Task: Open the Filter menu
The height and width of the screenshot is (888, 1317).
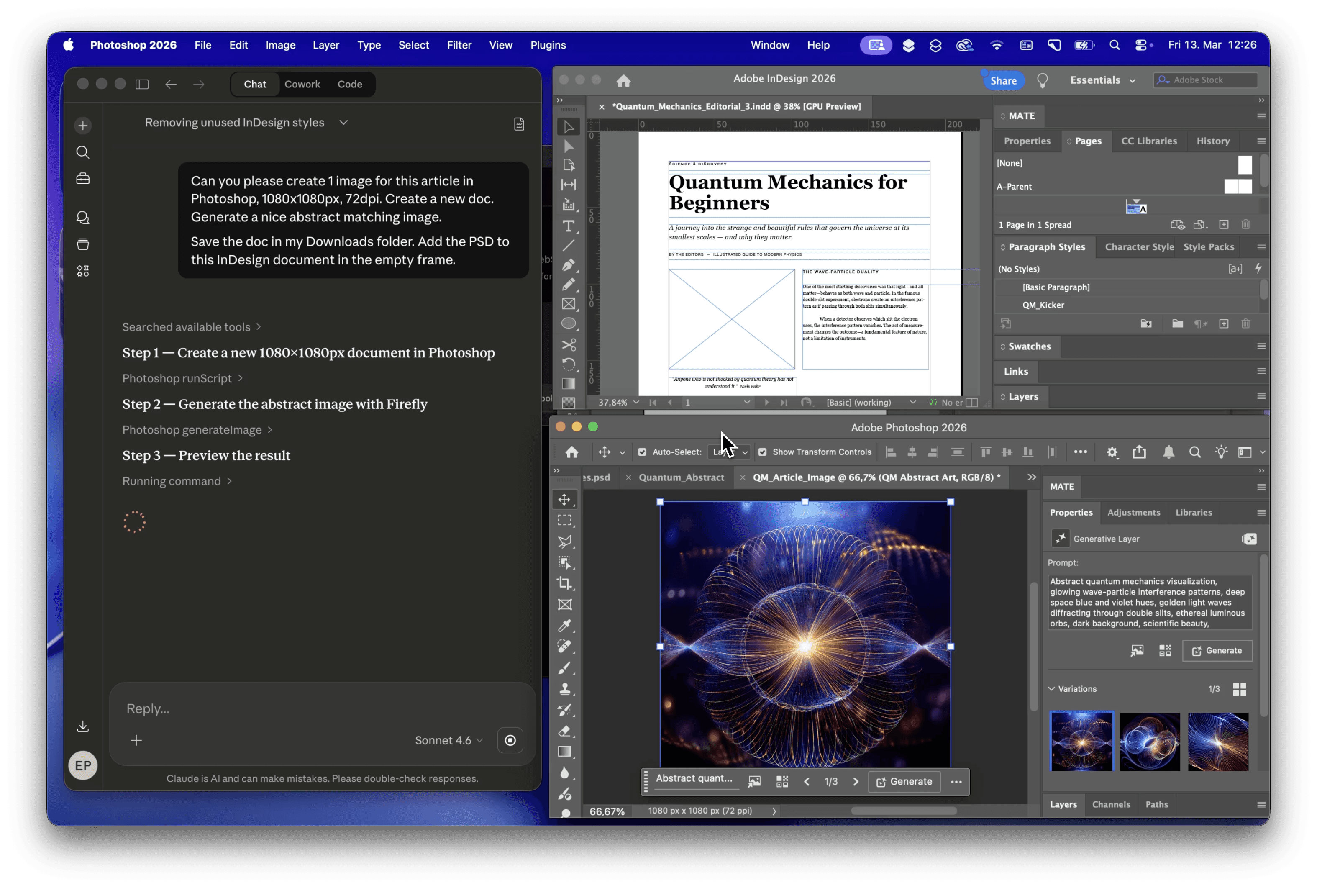Action: pyautogui.click(x=459, y=45)
